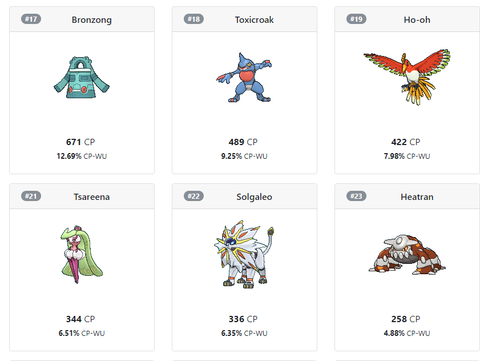Click the Tsareena sprite image

tap(82, 255)
